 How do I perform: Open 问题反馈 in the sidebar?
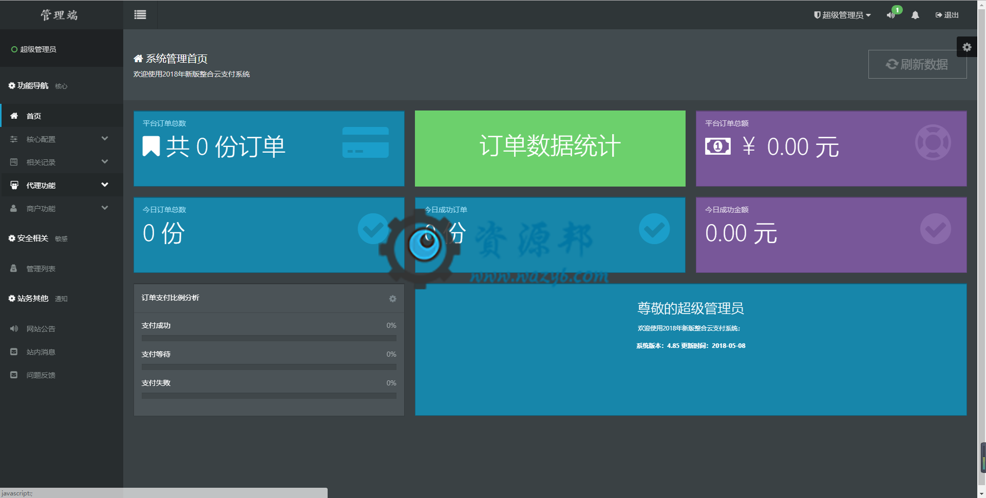[x=62, y=375]
